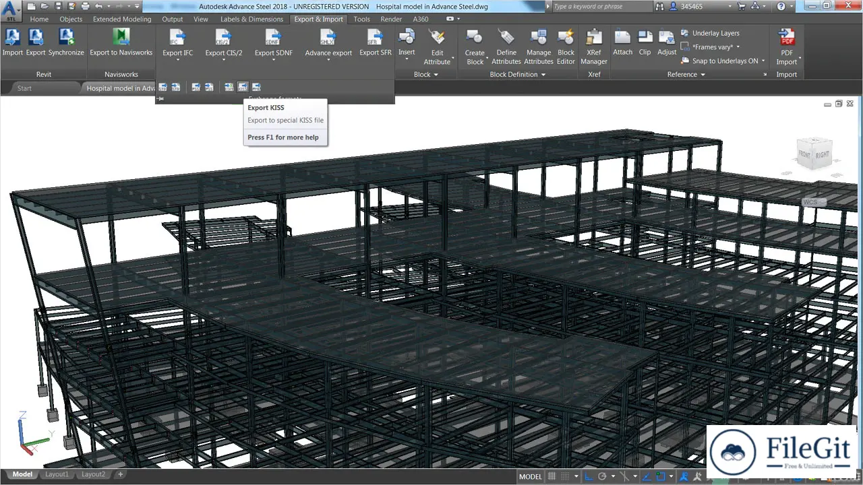
Task: Open the Help question mark button
Action: coord(781,6)
